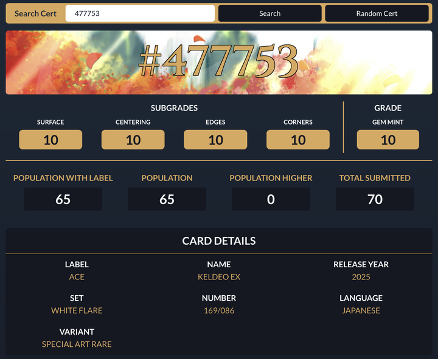Click the ACE label value
The image size is (438, 359).
pyautogui.click(x=77, y=277)
